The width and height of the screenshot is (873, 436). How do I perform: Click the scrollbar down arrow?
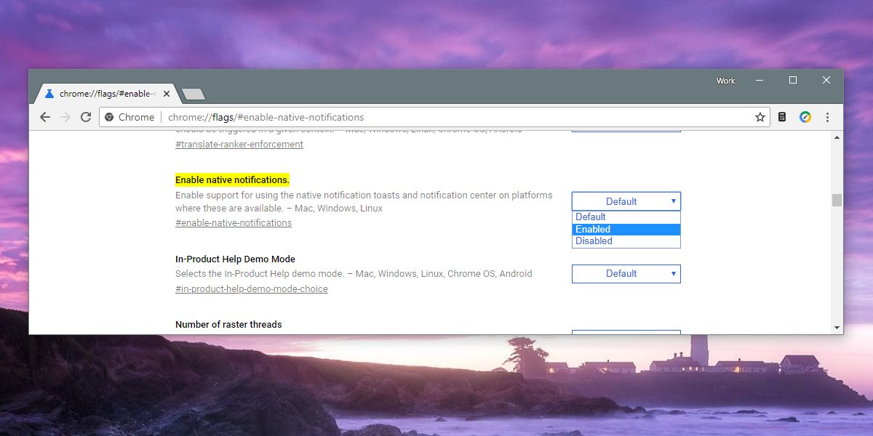coord(837,328)
